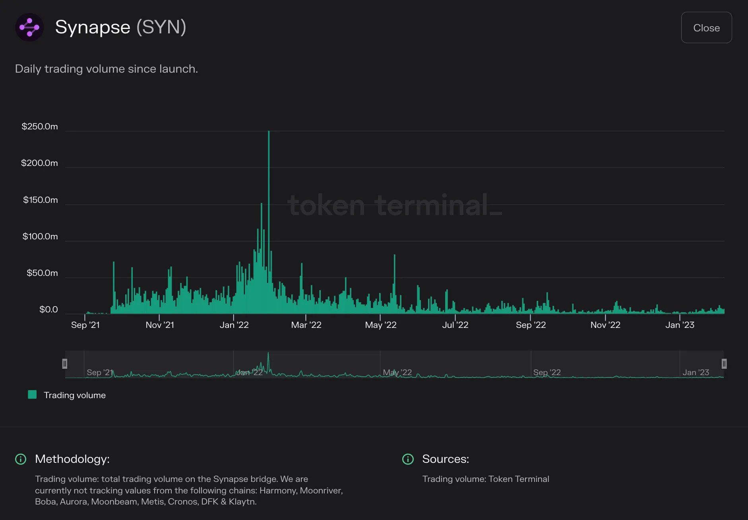
Task: Click the Nov '22 x-axis label
Action: coord(605,325)
